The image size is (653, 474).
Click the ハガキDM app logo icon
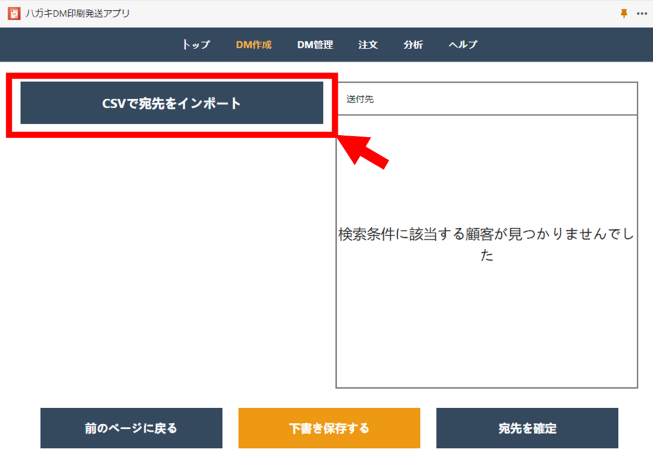click(x=13, y=13)
